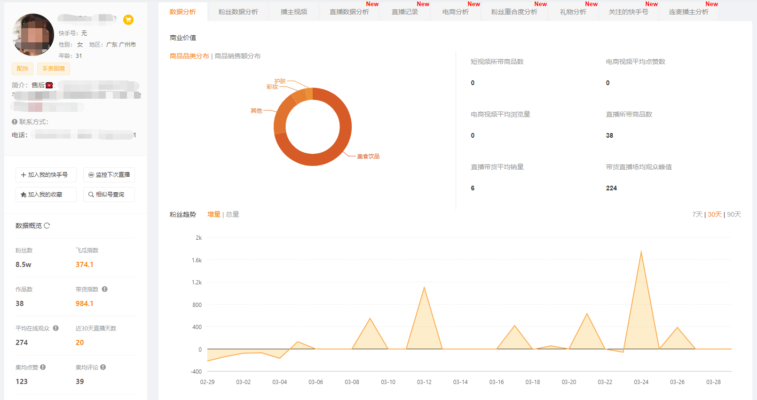The width and height of the screenshot is (757, 400).
Task: Click the 03-24 peak on fan chart
Action: [641, 252]
